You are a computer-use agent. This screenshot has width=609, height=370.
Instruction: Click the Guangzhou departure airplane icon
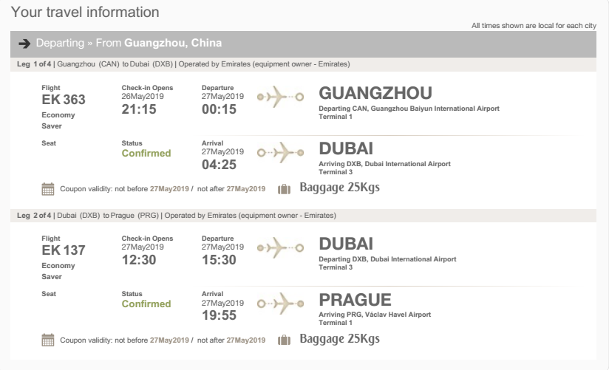280,97
